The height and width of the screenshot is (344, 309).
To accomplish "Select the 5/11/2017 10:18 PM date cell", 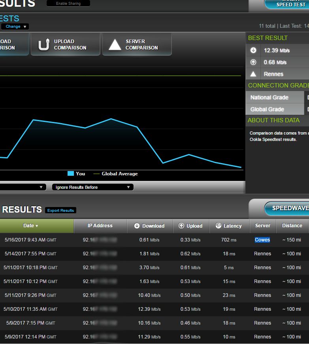I will pos(30,268).
